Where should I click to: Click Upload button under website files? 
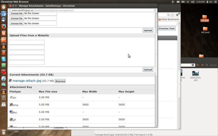(148, 70)
